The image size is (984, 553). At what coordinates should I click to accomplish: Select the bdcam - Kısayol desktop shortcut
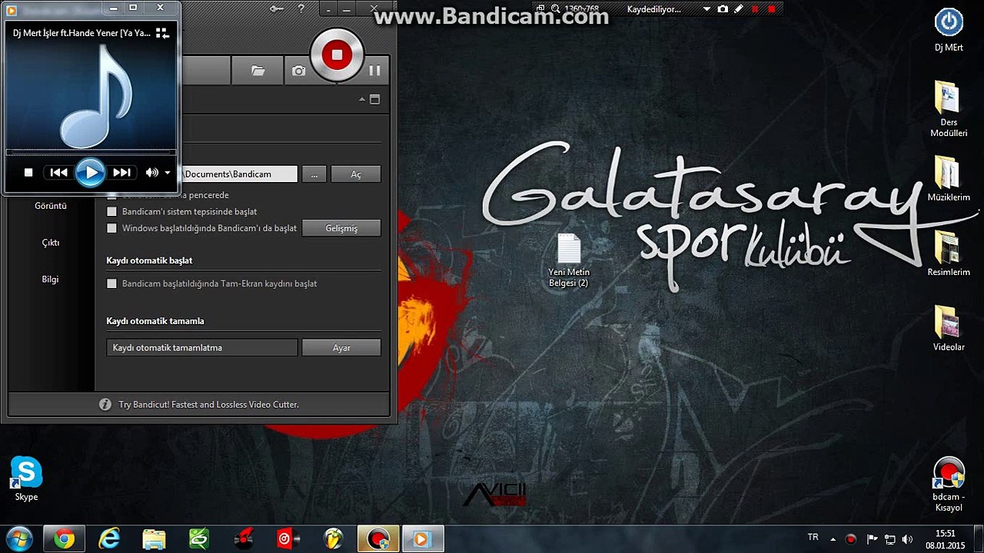pos(949,485)
